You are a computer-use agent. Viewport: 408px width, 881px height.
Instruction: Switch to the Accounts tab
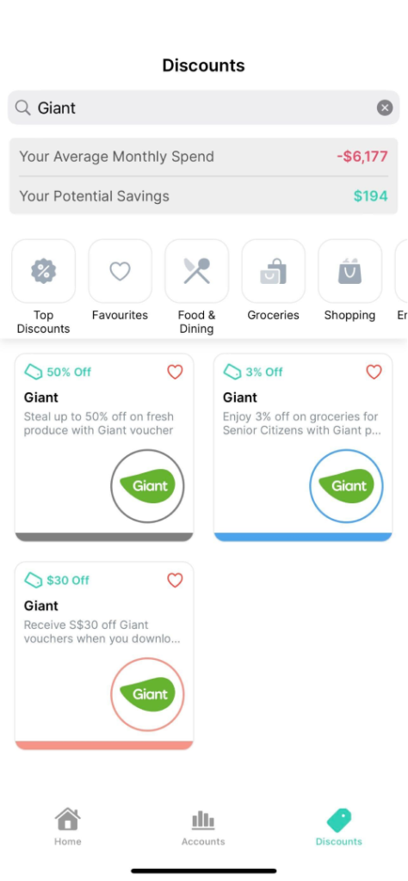(x=203, y=829)
